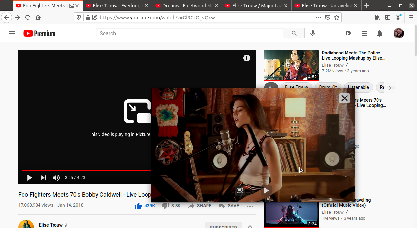Open more actions via the three-dot menu
Viewport: 417px width, 228px height.
coord(250,206)
